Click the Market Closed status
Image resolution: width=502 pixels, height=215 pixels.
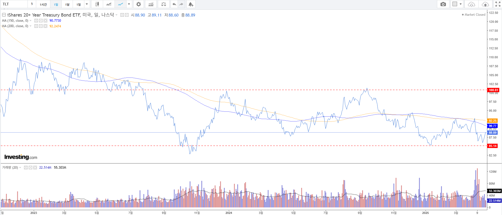point(474,15)
